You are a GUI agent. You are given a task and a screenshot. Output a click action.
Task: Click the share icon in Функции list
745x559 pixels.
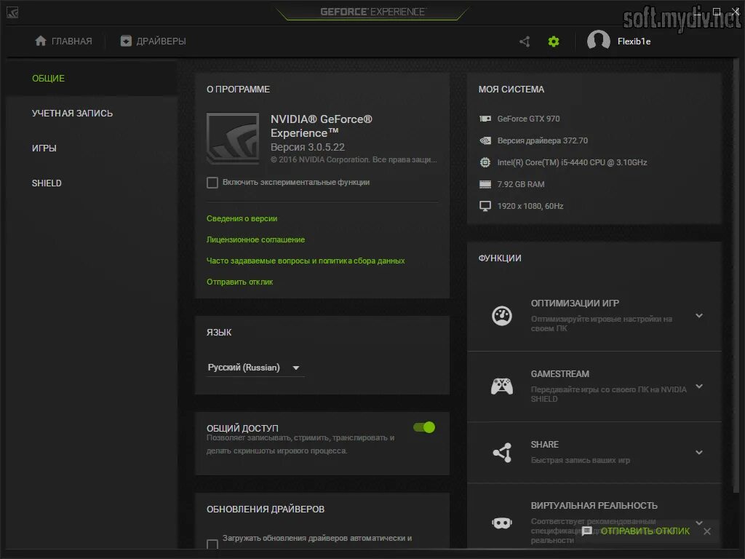click(x=502, y=453)
